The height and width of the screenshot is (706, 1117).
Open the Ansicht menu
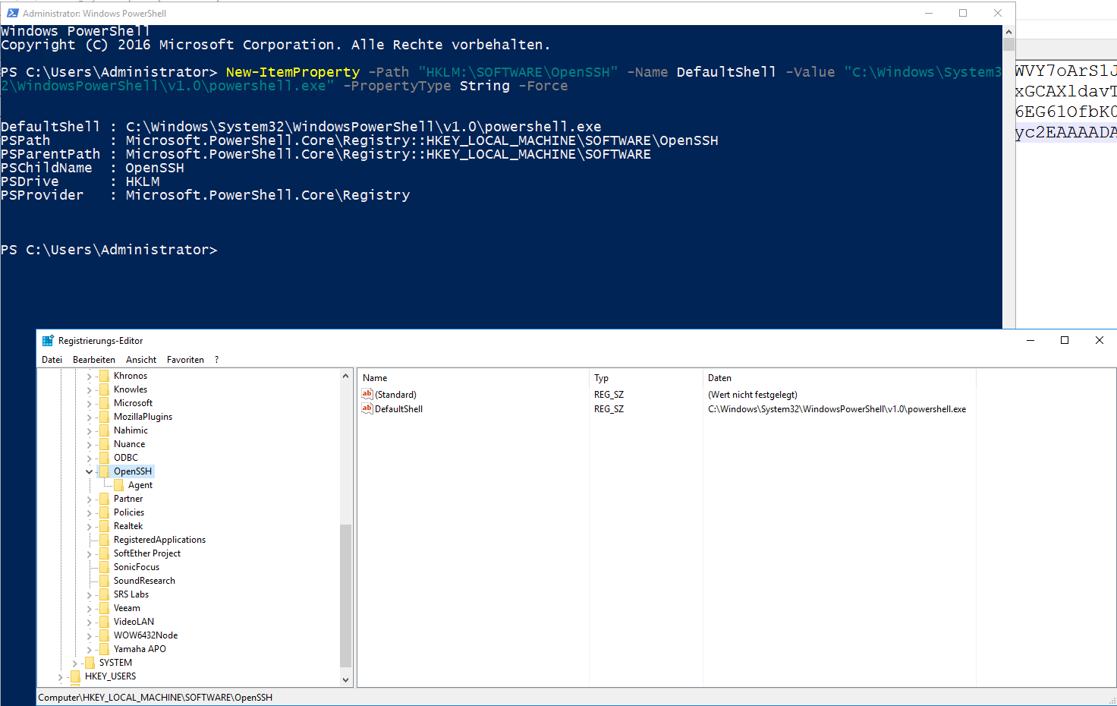pos(141,360)
